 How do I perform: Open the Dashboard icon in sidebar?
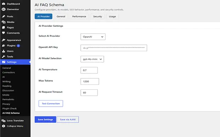(4, 4)
